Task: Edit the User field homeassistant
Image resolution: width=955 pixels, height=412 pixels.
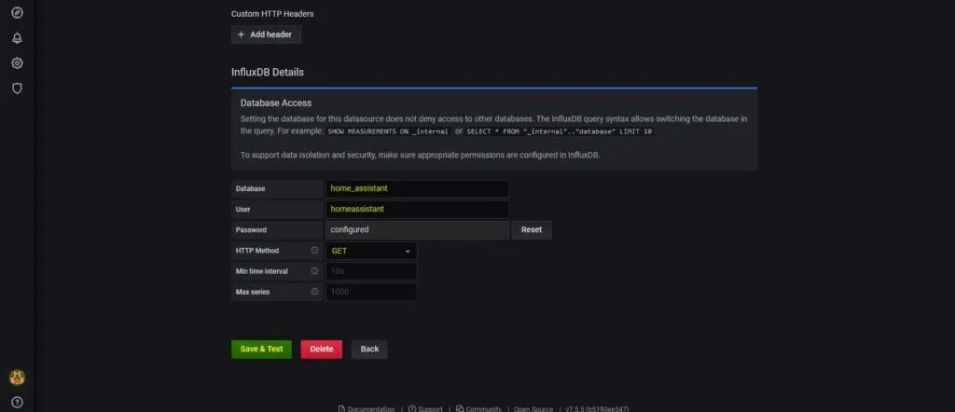Action: 417,210
